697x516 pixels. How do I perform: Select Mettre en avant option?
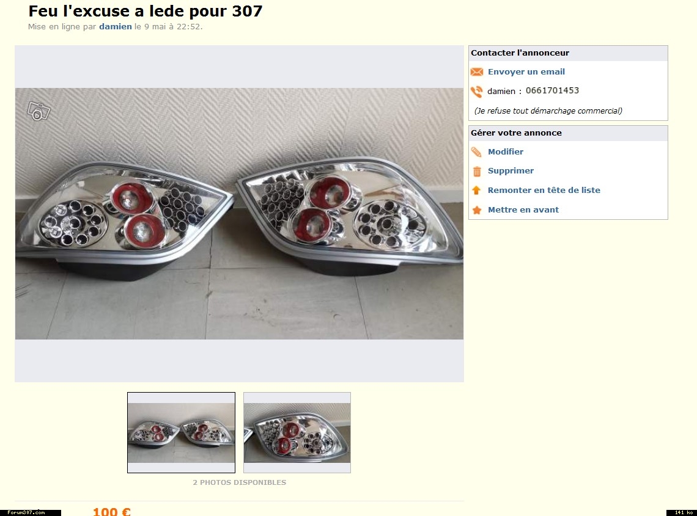[x=523, y=209]
